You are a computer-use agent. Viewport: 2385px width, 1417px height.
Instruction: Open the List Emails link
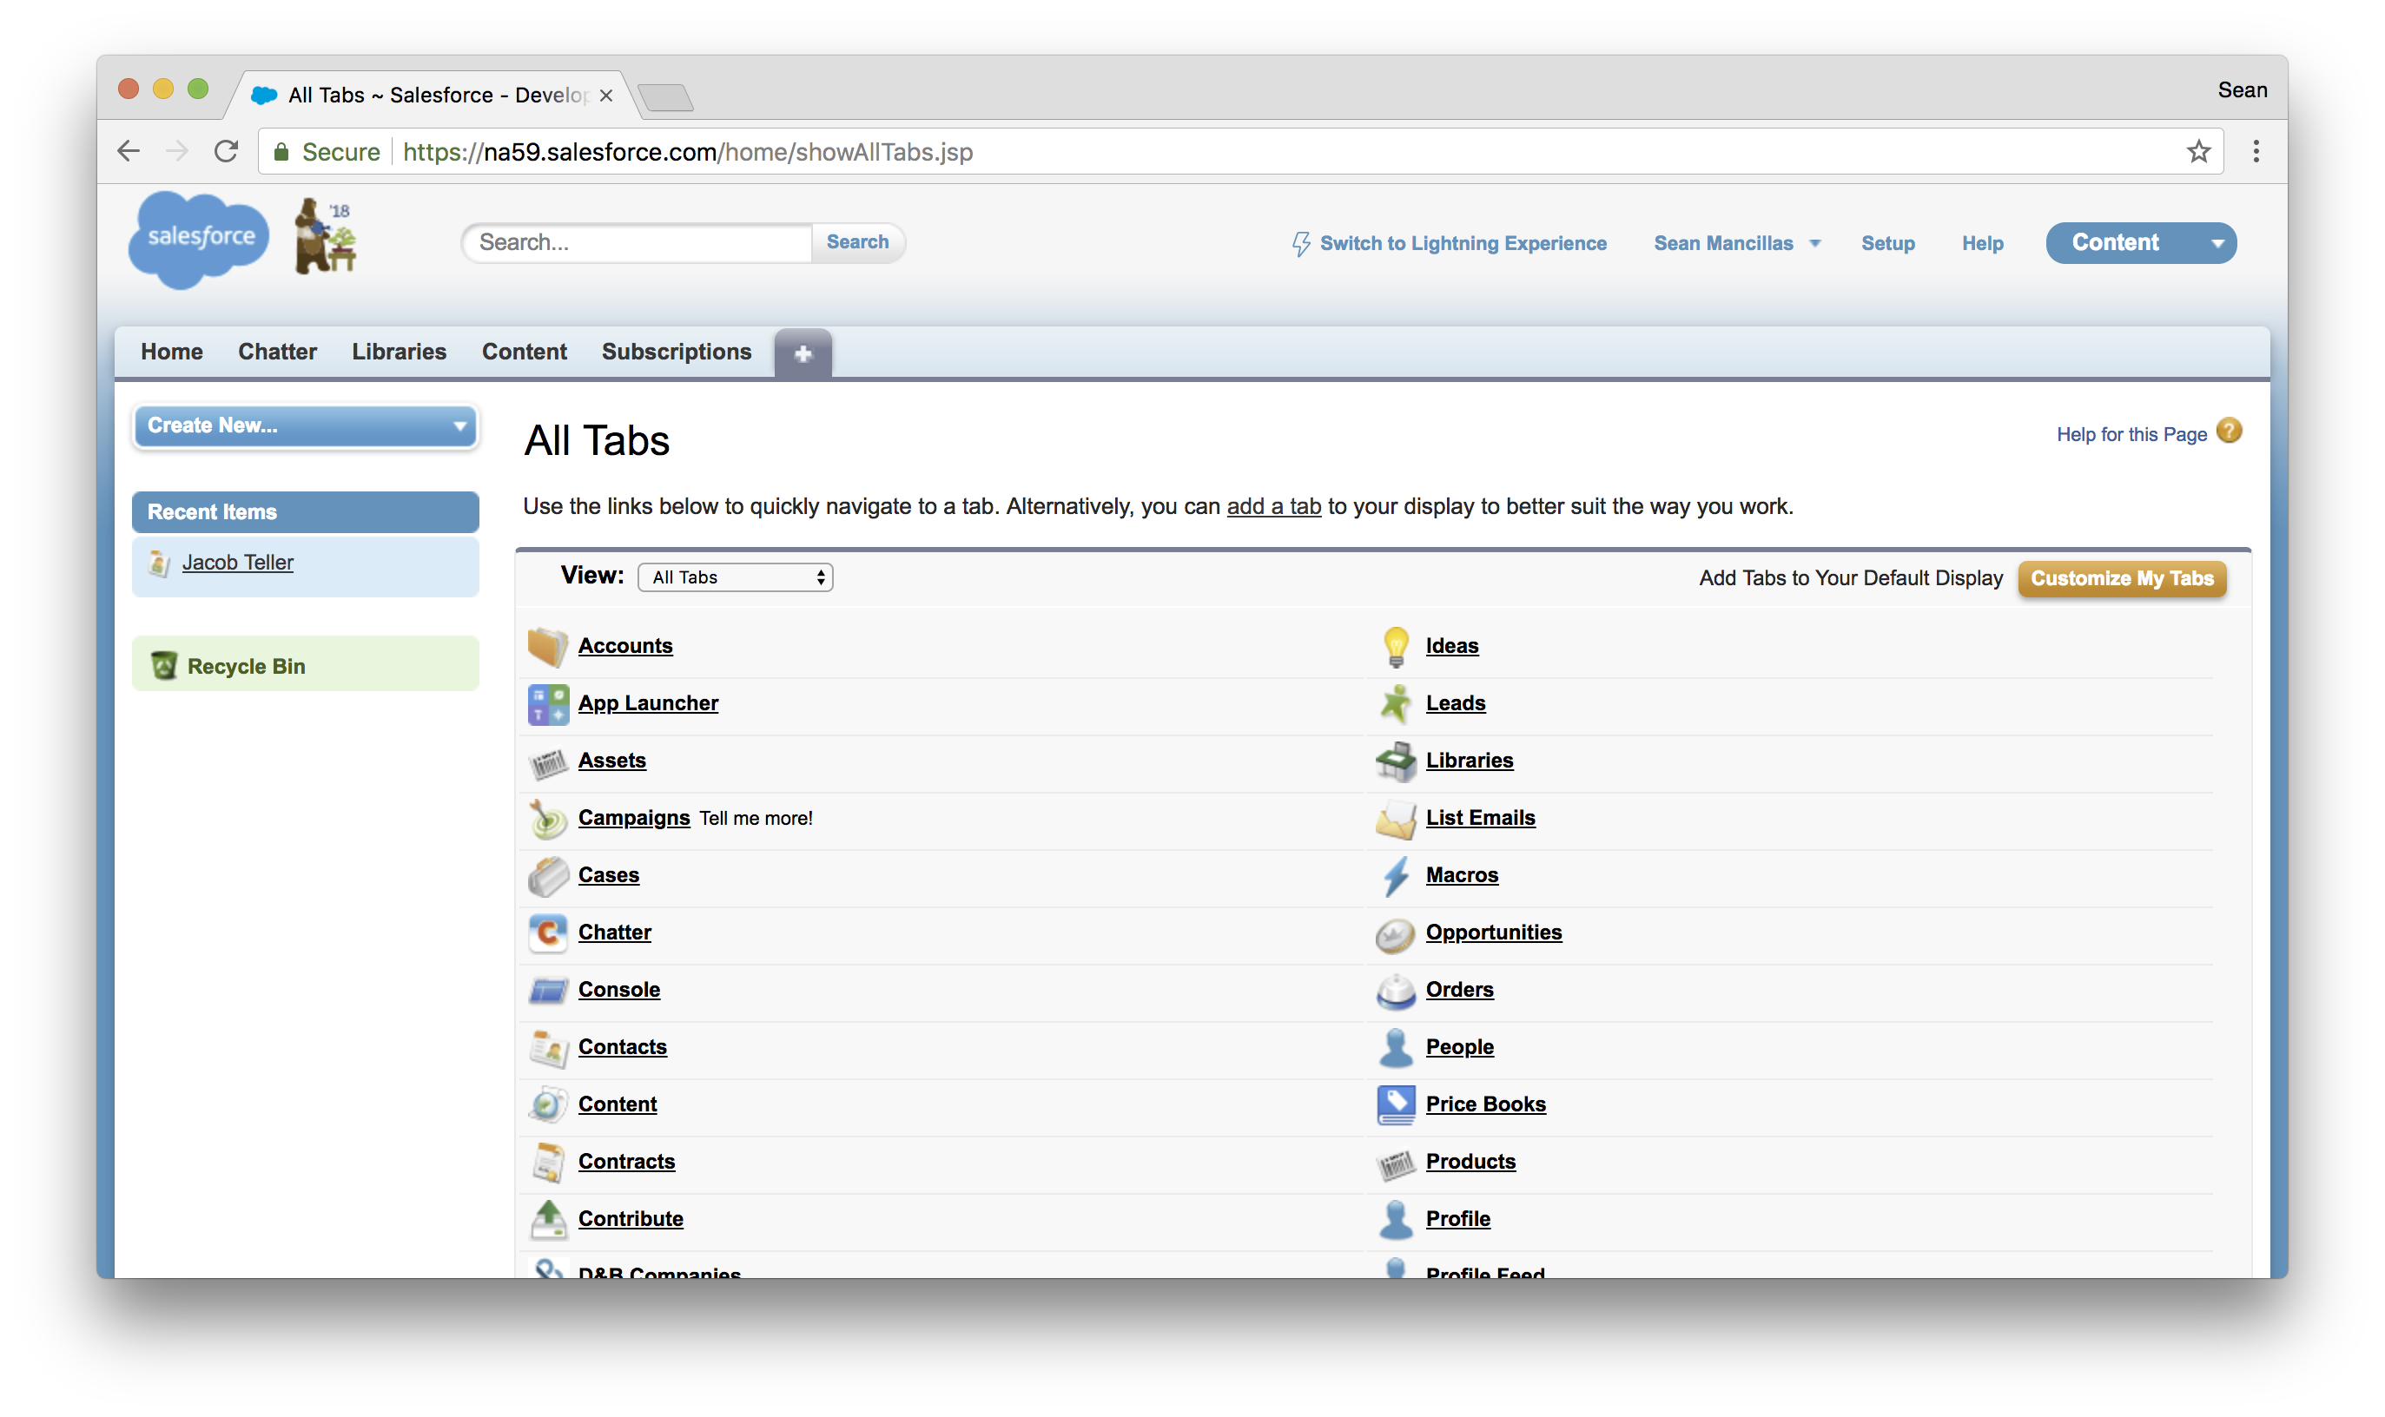pos(1481,818)
